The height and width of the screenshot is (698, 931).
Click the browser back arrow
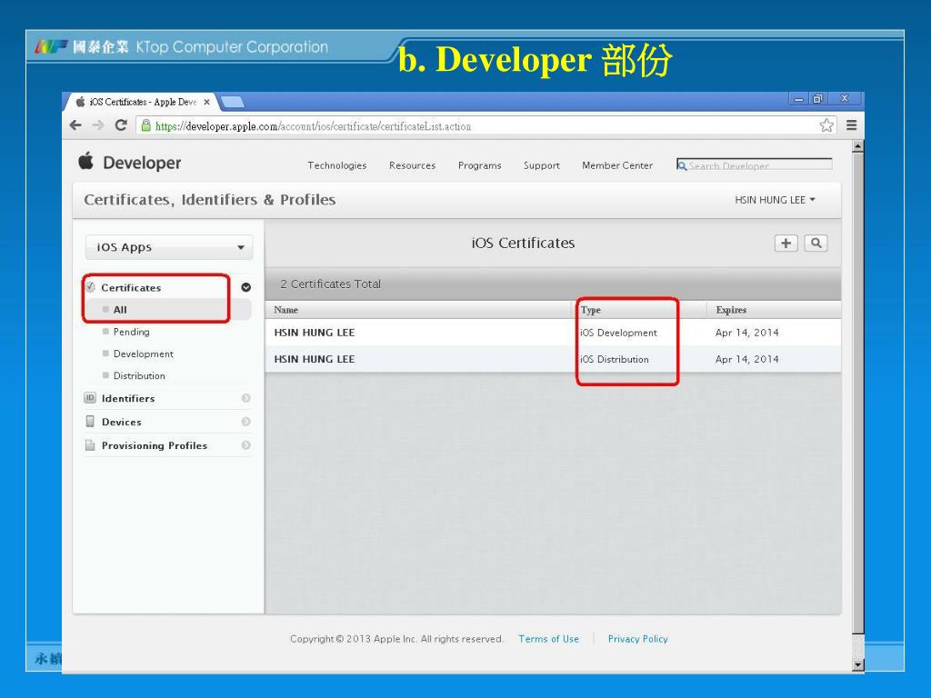[75, 125]
